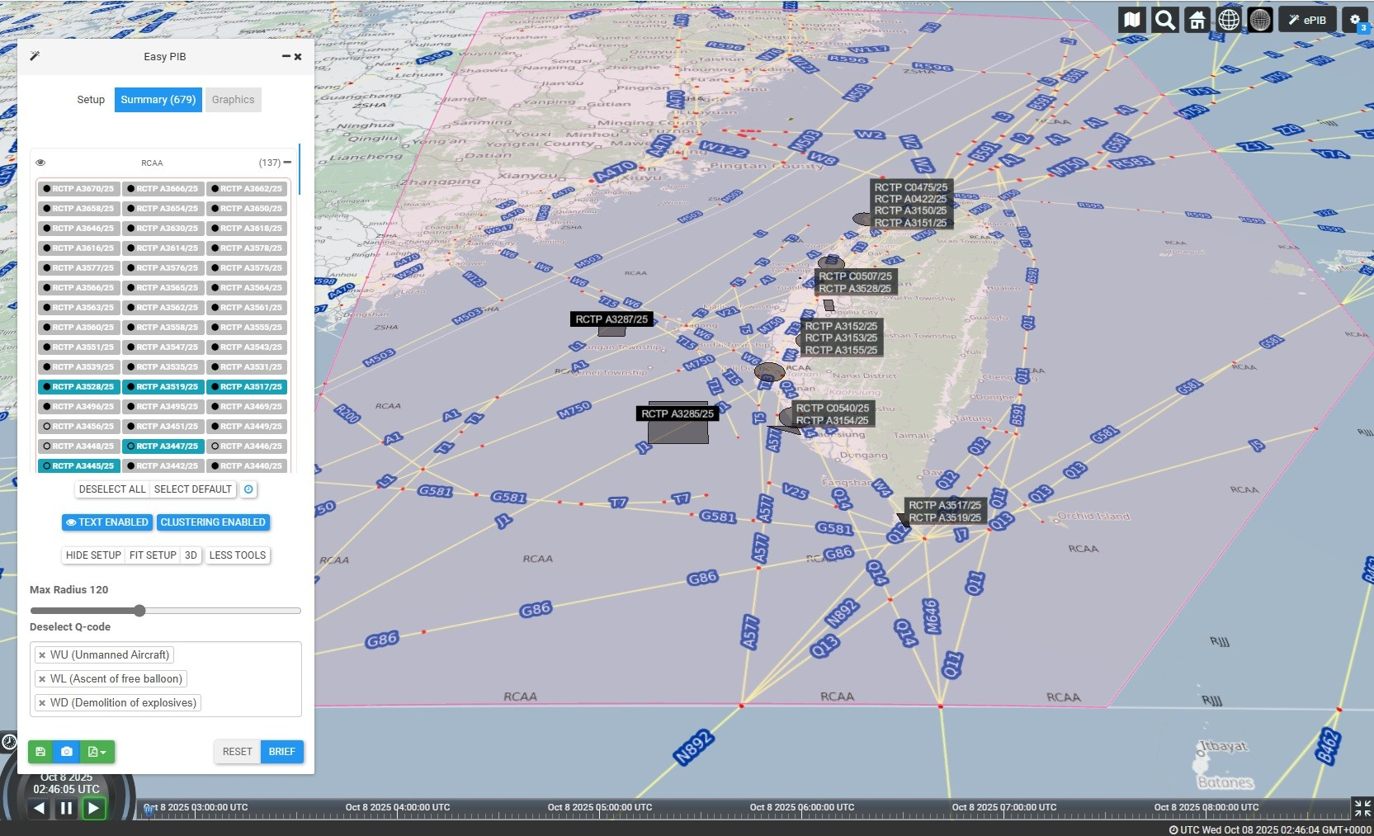The width and height of the screenshot is (1374, 836).
Task: Remove WU (Unmanned Aircraft) Q-code tag
Action: (42, 655)
